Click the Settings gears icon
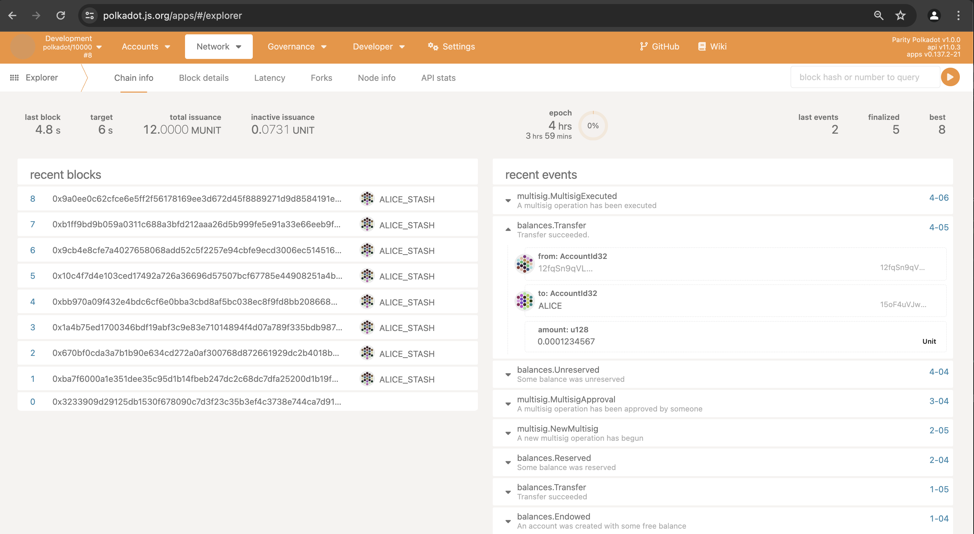Screen dimensions: 974x534 433,46
